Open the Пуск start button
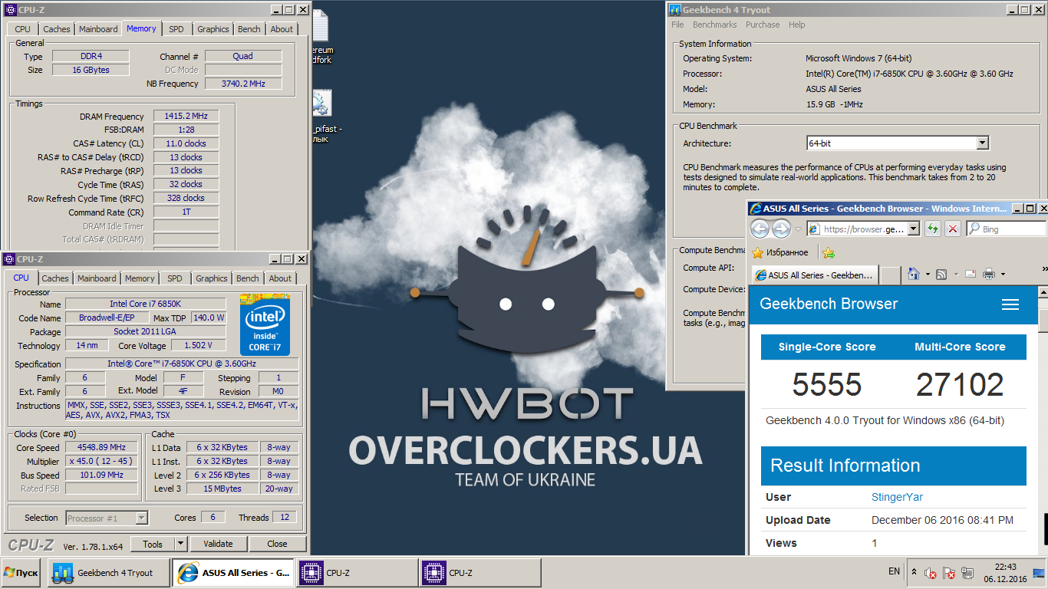The image size is (1048, 589). point(21,573)
